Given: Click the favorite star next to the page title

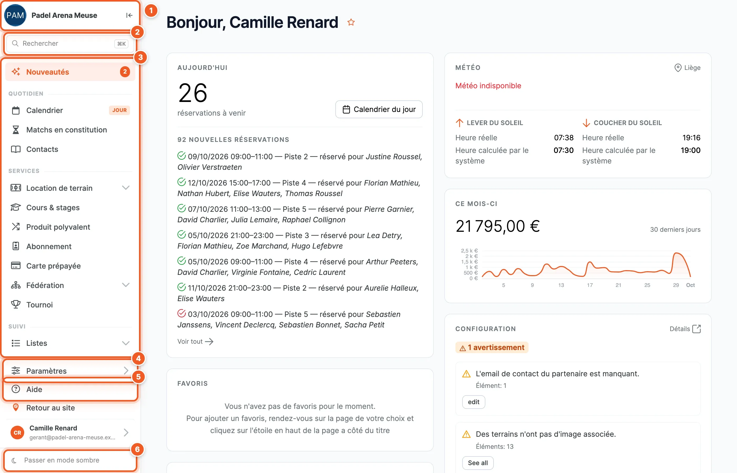Looking at the screenshot, I should pos(351,22).
